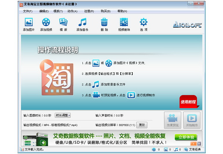The width and height of the screenshot is (223, 154).
Task: Click the 操作流程说明 heading
Action: (x=58, y=50)
